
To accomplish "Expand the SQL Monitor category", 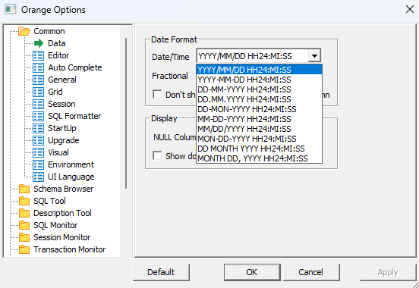I will point(55,225).
